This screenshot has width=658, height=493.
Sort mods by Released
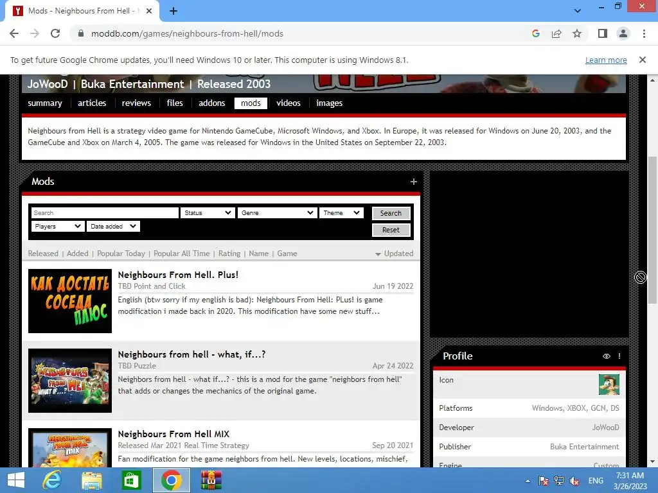pyautogui.click(x=43, y=254)
